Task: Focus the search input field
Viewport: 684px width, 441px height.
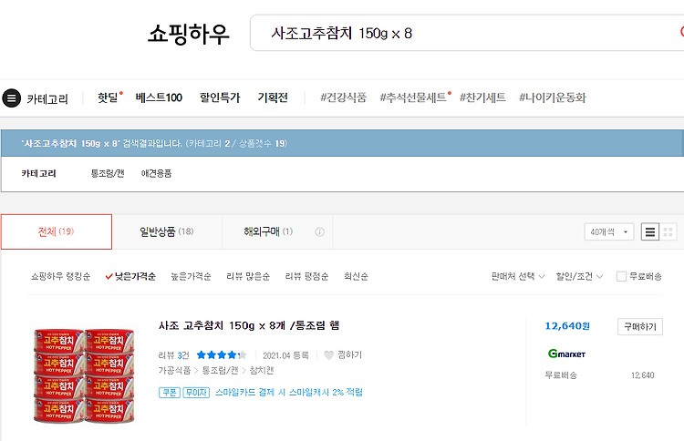Action: click(x=467, y=33)
